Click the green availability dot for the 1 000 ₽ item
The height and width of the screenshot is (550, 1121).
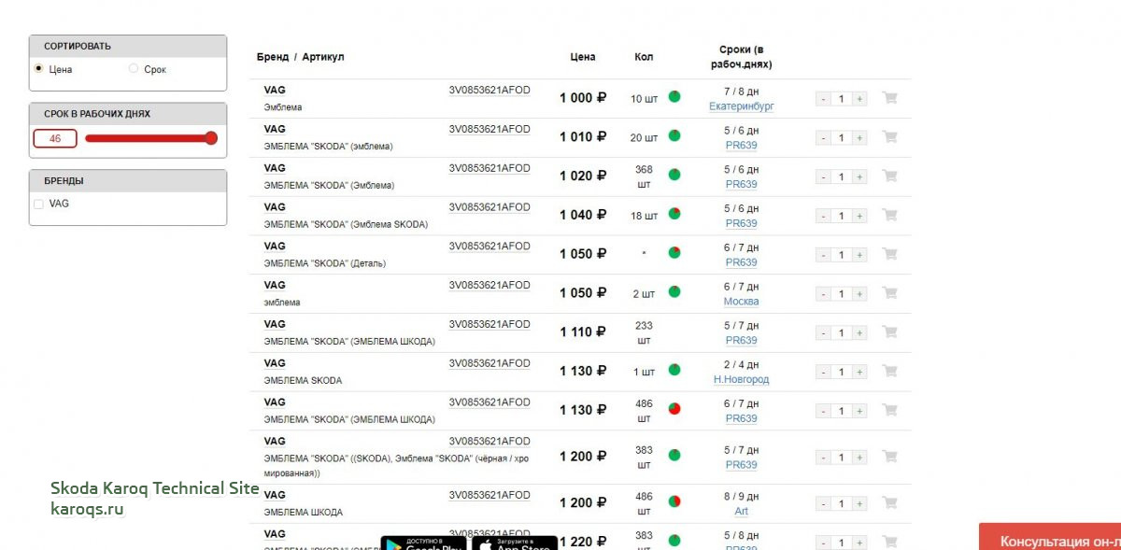point(674,96)
